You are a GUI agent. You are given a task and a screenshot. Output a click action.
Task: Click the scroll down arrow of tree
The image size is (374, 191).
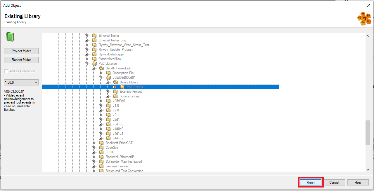click(367, 169)
